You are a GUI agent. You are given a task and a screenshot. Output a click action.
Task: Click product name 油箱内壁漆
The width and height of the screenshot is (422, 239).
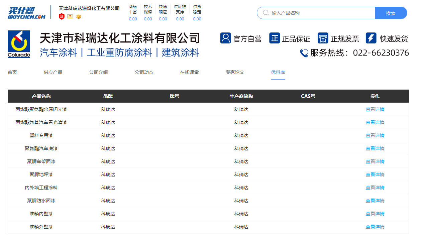tap(41, 214)
